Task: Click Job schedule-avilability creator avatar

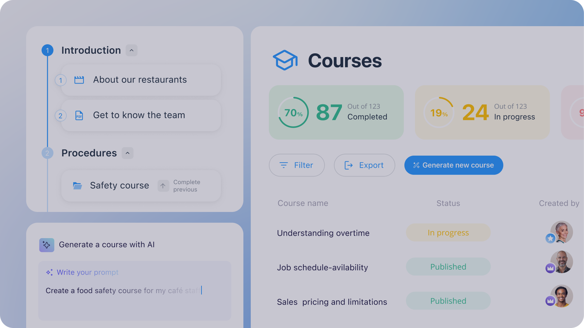Action: pos(562,262)
